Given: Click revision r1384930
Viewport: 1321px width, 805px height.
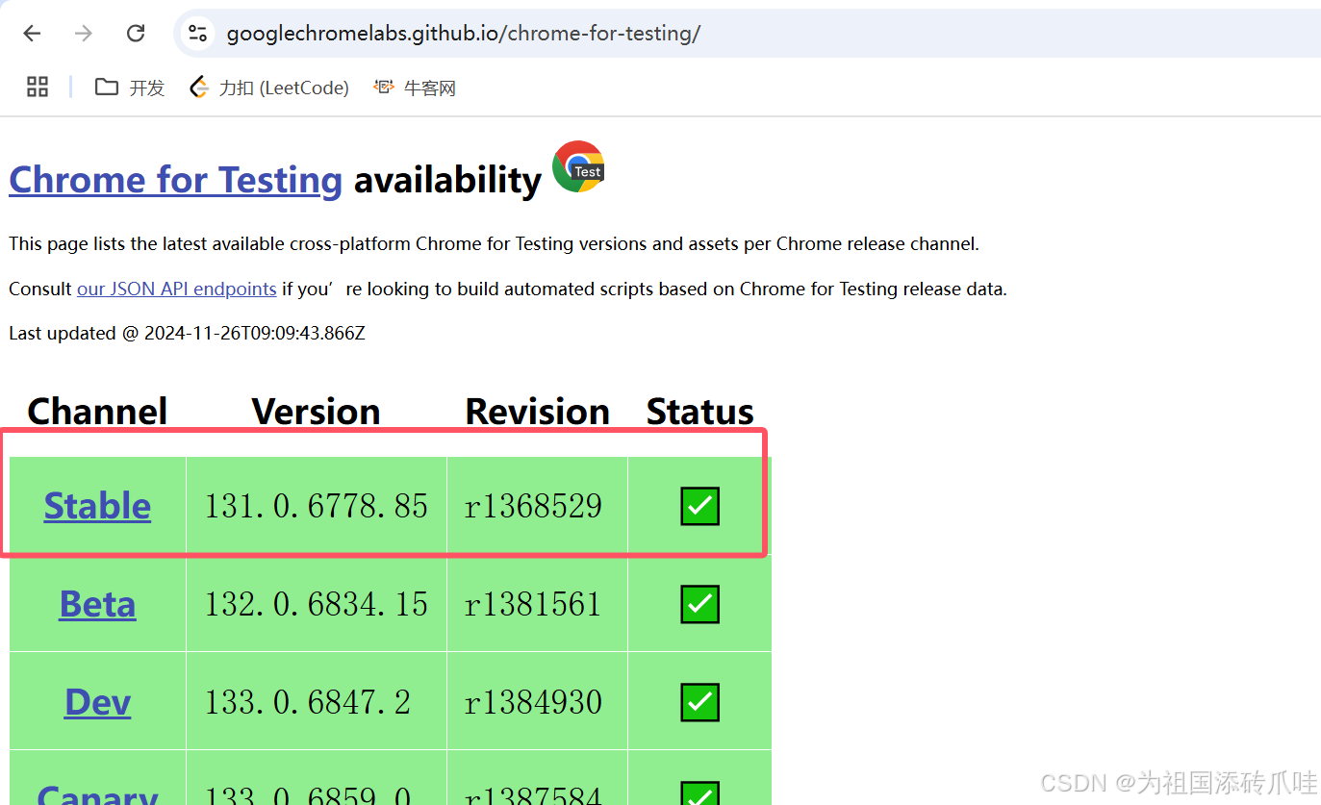Looking at the screenshot, I should [533, 702].
